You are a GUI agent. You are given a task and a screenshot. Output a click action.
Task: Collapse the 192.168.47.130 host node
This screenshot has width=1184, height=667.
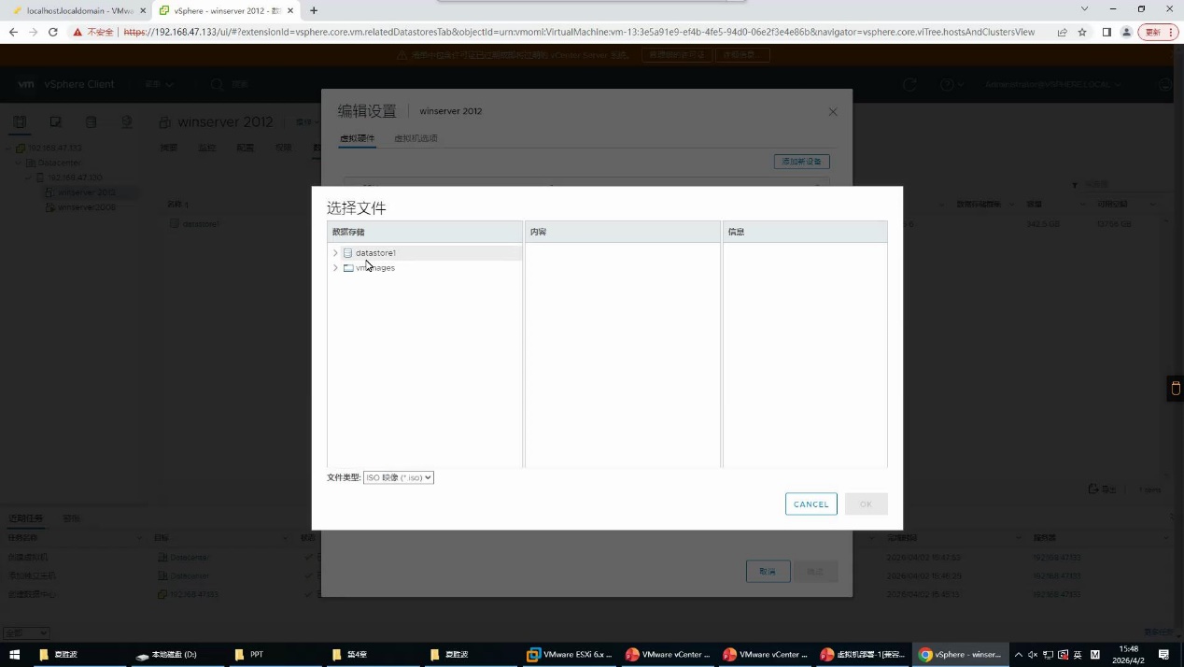[x=29, y=177]
